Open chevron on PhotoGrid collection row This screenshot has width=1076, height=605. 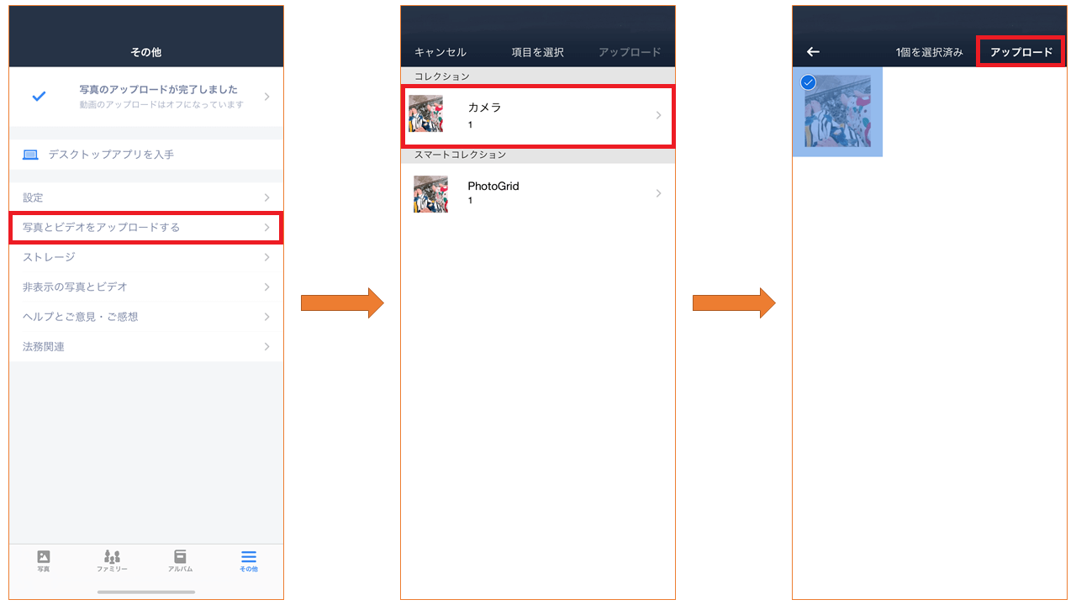click(x=658, y=193)
